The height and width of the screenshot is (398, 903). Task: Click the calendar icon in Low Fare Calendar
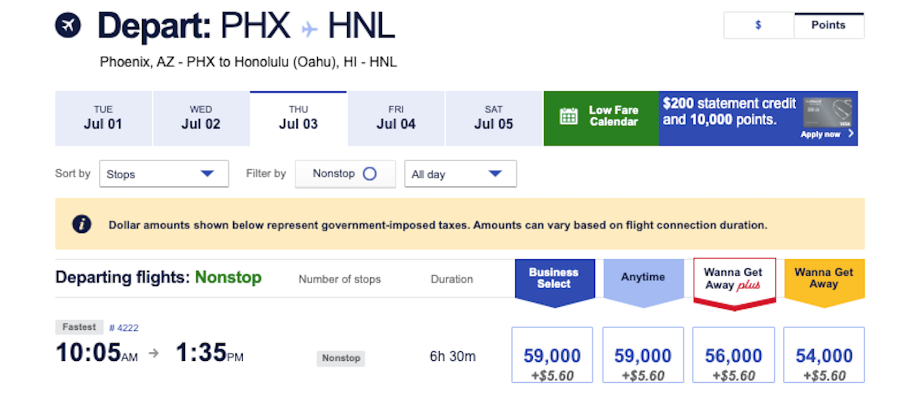click(568, 116)
